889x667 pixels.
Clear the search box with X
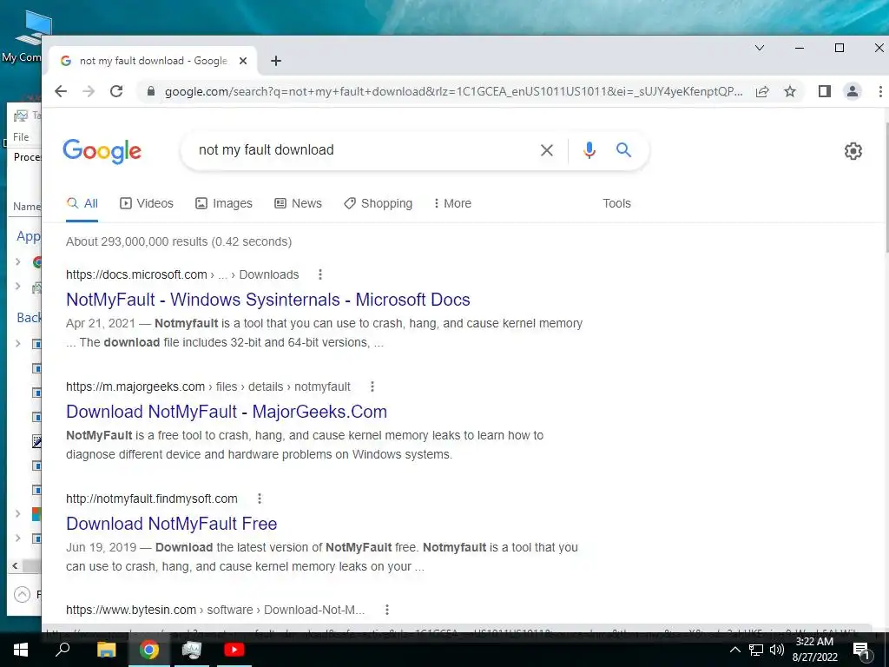(547, 150)
